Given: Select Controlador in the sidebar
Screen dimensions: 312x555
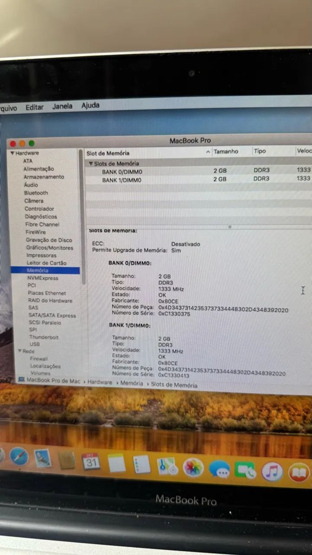Looking at the screenshot, I should click(39, 209).
